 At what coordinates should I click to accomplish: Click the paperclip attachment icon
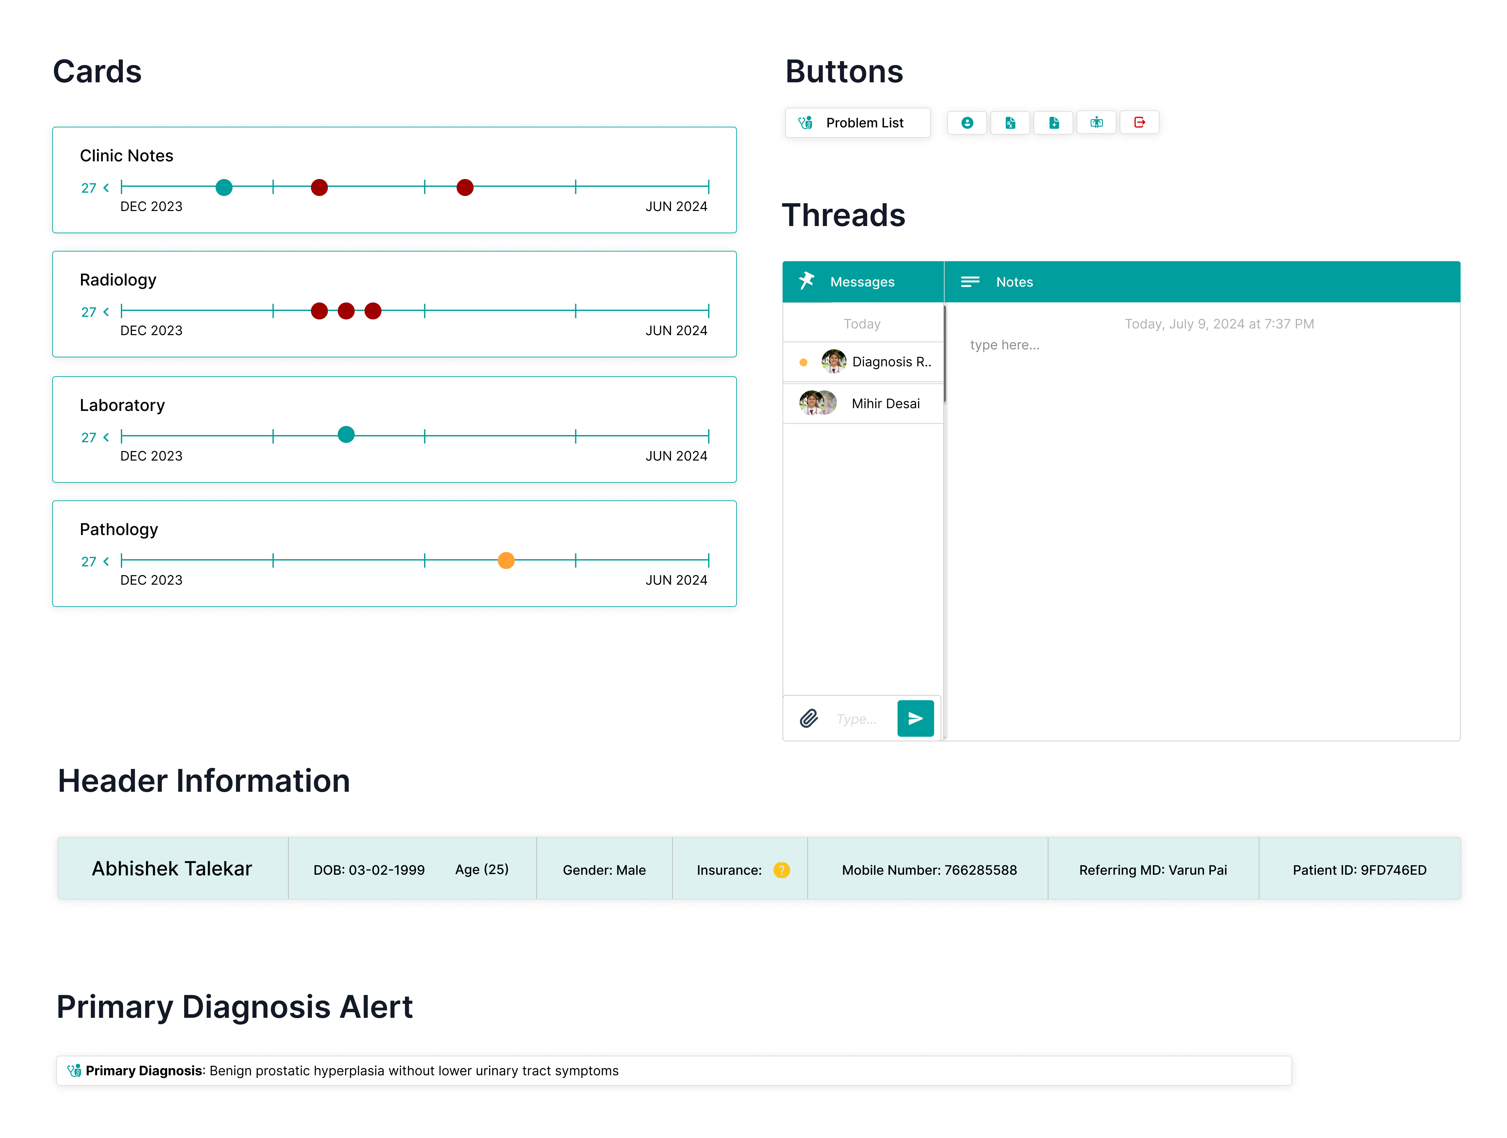tap(809, 718)
